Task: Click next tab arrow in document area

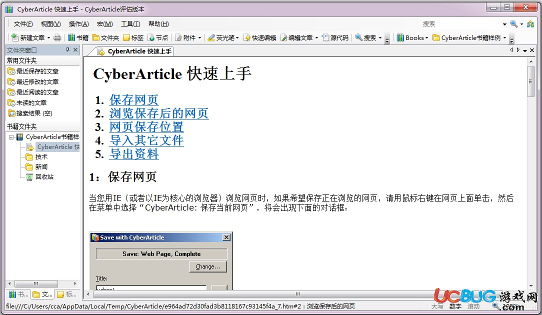Action: tap(518, 50)
